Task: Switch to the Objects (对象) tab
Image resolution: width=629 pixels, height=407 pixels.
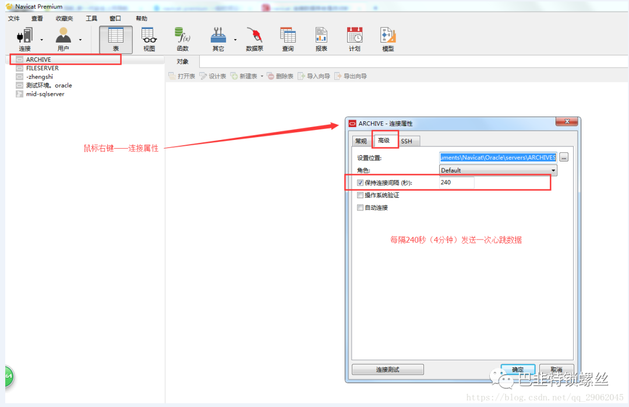Action: 182,61
